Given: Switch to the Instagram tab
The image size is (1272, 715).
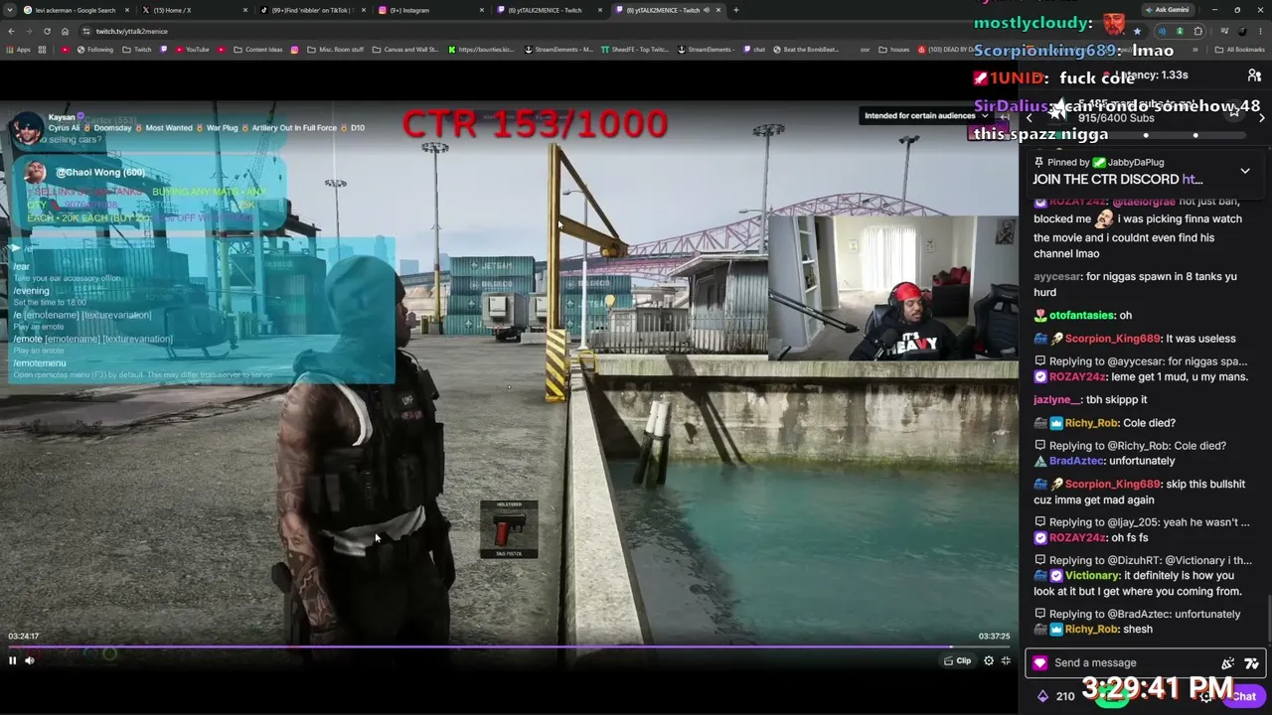Looking at the screenshot, I should (431, 10).
